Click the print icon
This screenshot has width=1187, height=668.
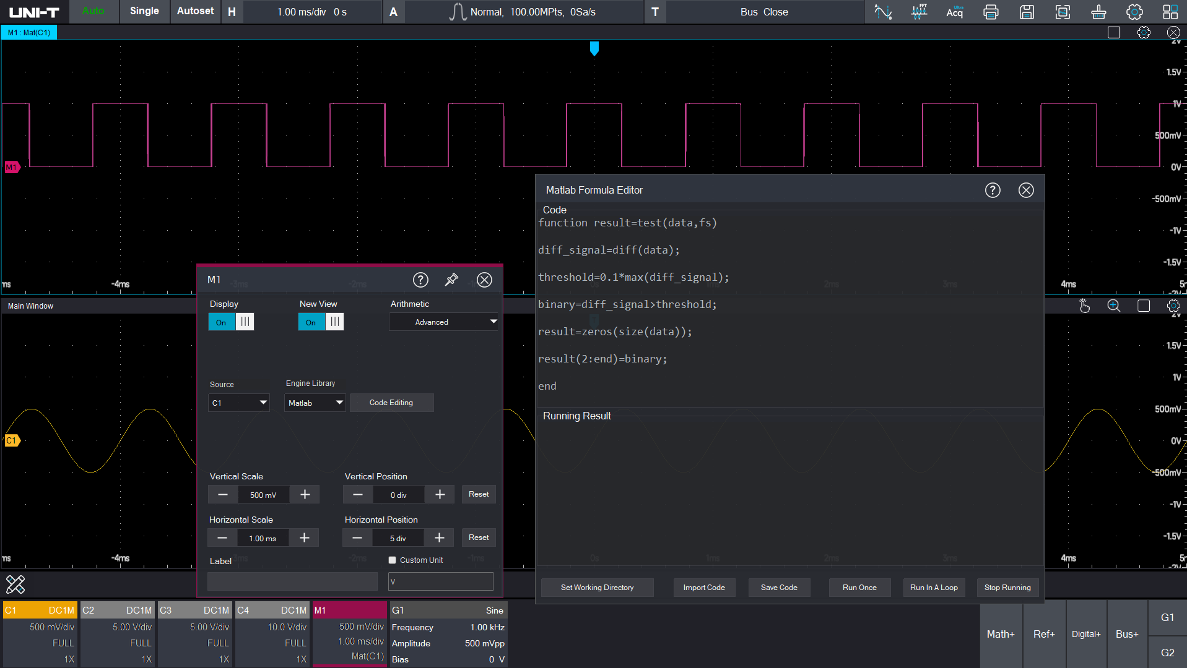click(991, 12)
